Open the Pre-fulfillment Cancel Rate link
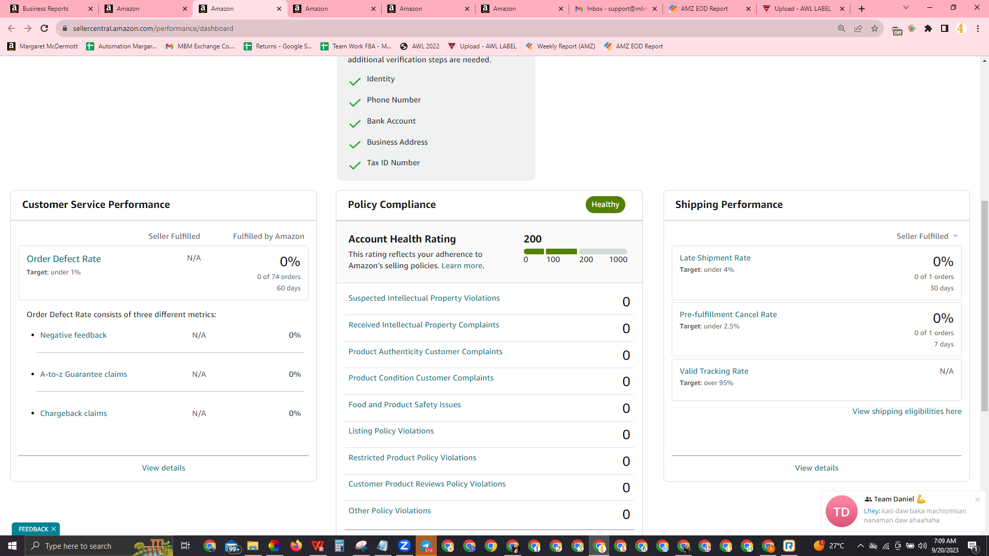989x556 pixels. click(728, 315)
